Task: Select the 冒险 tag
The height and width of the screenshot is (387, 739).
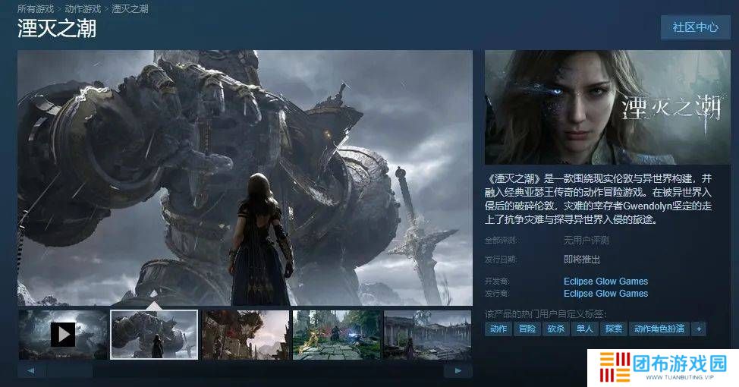Action: click(x=527, y=329)
